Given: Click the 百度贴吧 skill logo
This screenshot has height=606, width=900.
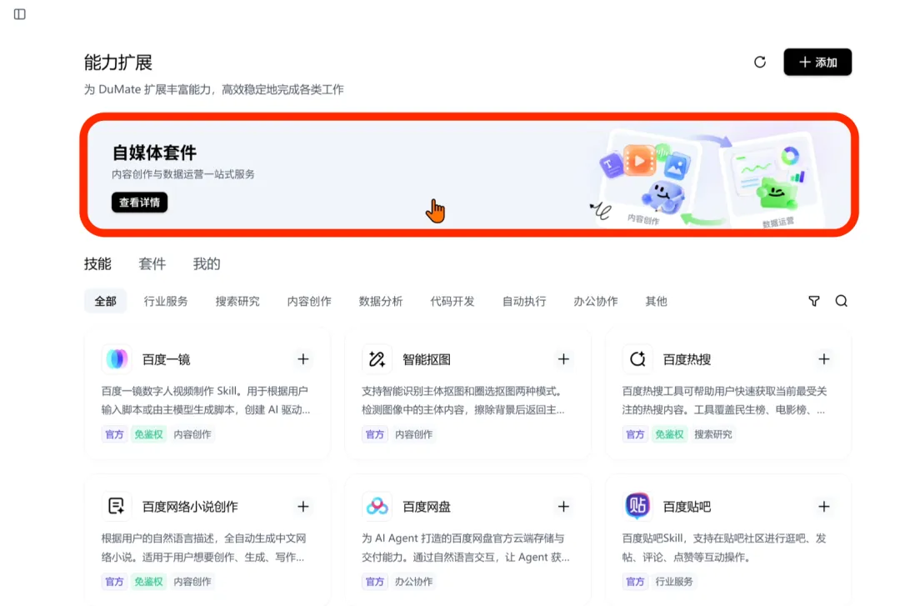Looking at the screenshot, I should (x=637, y=506).
